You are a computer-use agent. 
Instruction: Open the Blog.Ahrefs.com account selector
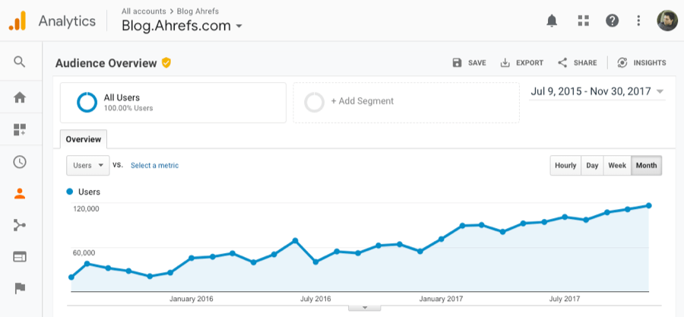pyautogui.click(x=182, y=26)
